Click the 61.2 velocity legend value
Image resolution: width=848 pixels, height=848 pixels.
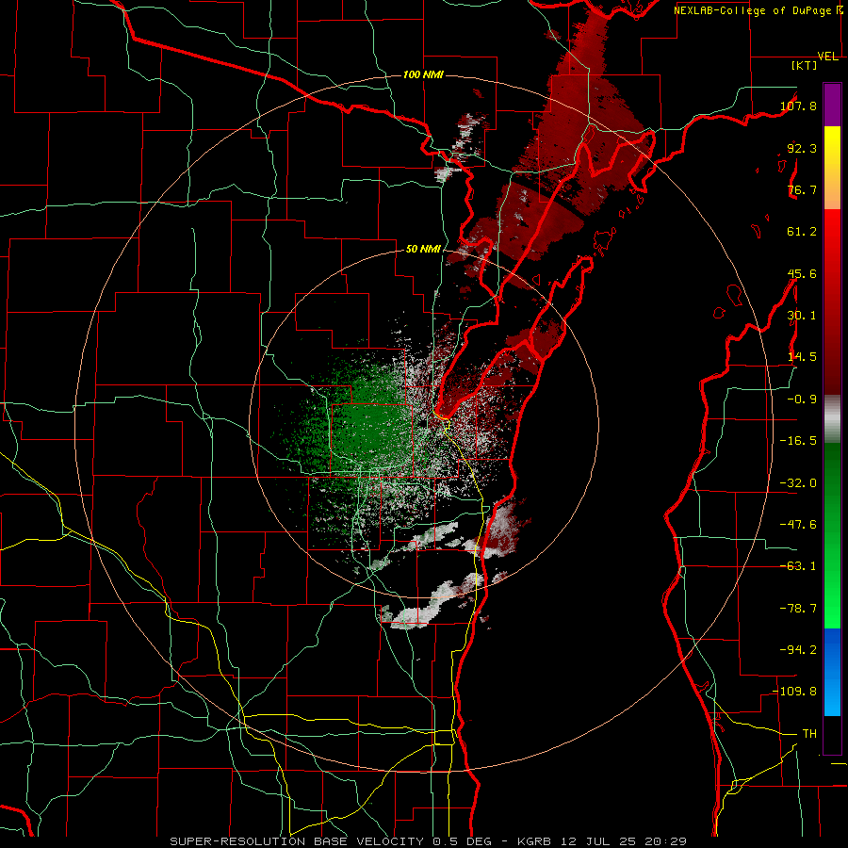(x=802, y=232)
